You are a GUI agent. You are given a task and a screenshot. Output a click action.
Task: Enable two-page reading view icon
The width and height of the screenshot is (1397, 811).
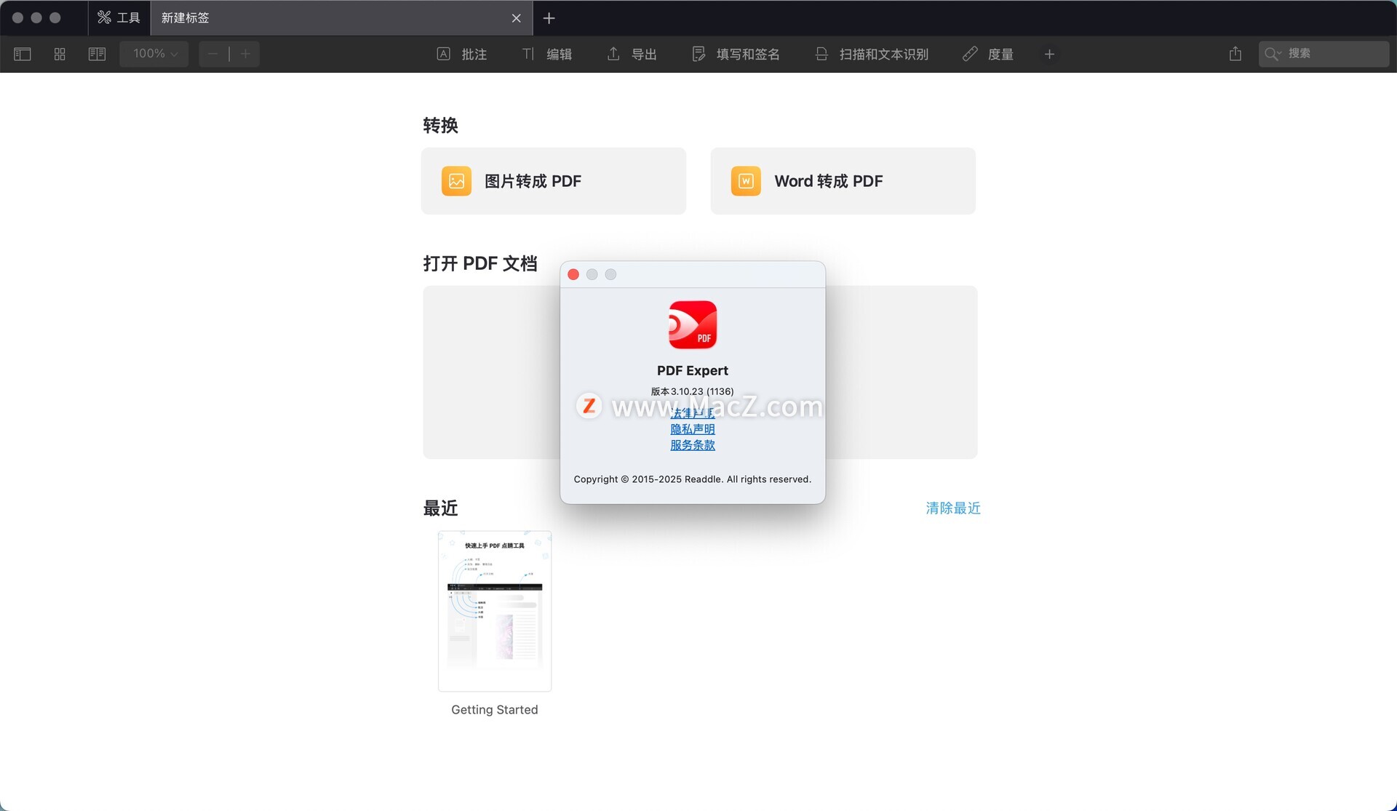(97, 54)
